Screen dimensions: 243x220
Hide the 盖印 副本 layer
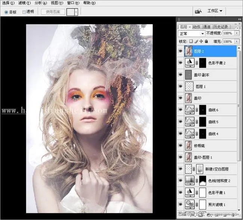181,75
